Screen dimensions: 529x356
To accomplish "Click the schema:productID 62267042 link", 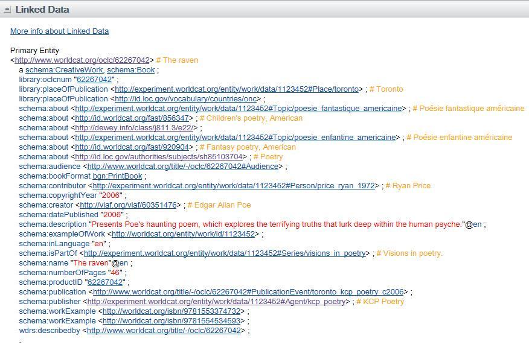I will tap(105, 282).
